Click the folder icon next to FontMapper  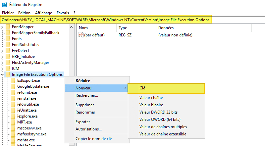pos(8,27)
